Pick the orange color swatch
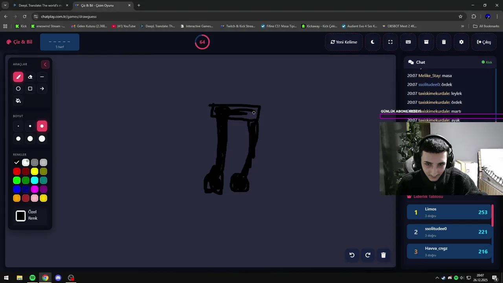The image size is (503, 283). coord(17,198)
